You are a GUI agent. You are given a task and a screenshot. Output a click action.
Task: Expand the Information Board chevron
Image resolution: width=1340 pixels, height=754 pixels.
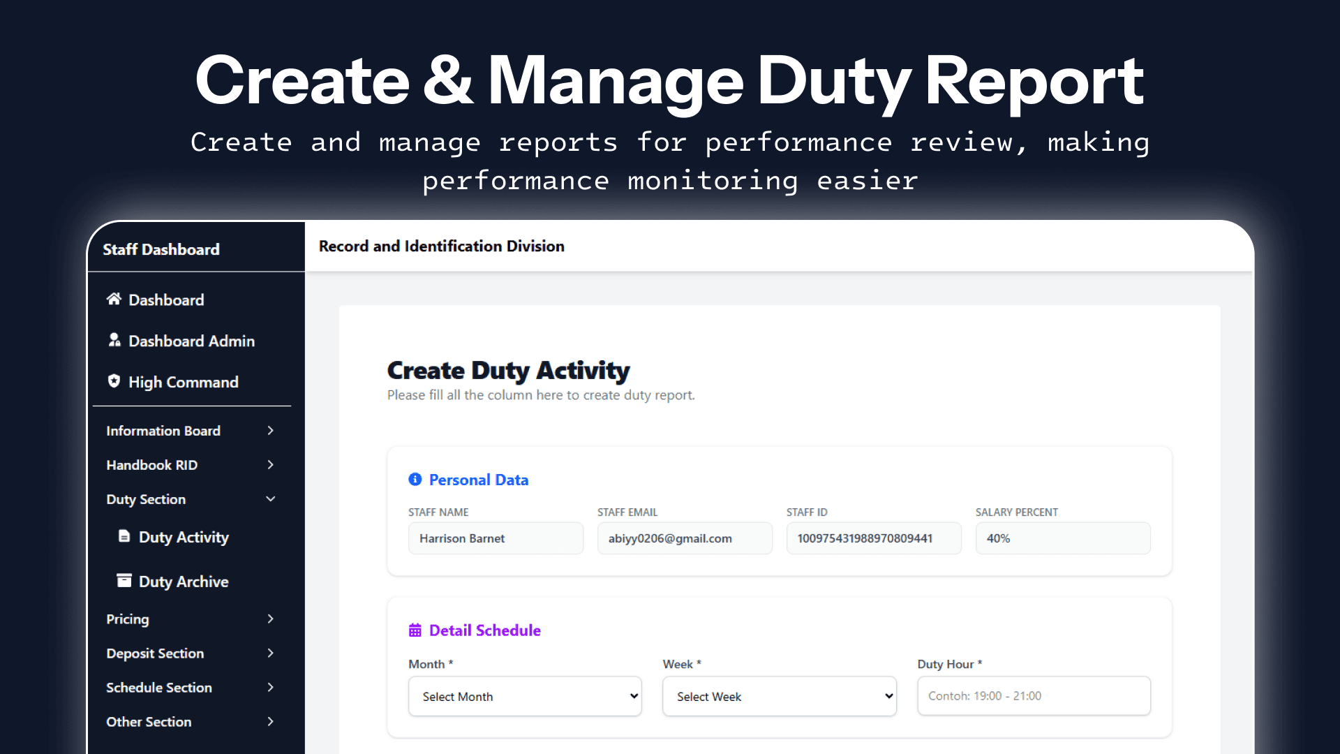click(270, 431)
